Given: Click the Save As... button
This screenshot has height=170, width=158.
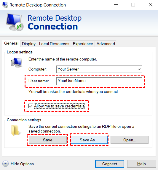Looking at the screenshot, I should [89, 140].
